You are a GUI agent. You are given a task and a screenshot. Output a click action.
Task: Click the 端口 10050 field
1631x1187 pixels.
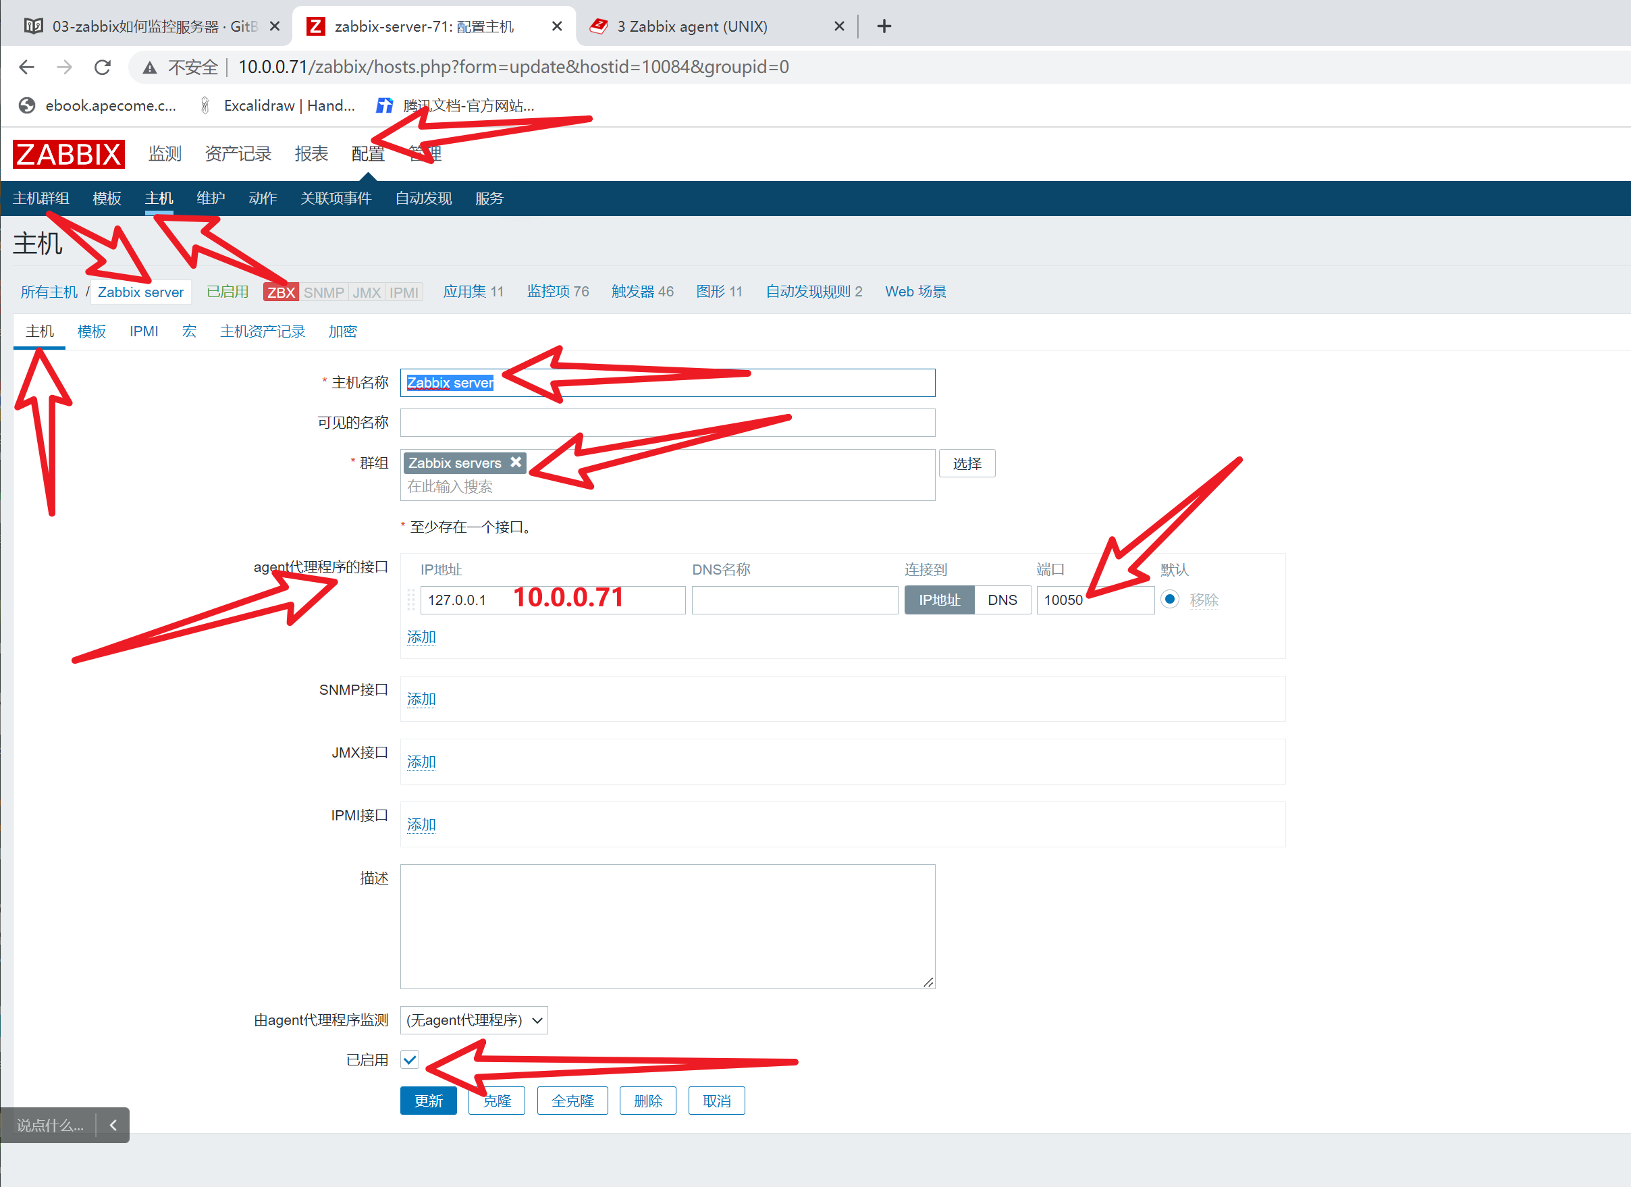(x=1095, y=600)
